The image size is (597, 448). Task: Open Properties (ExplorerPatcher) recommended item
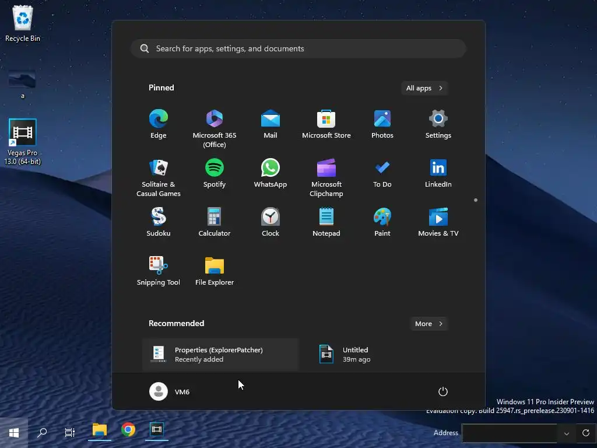point(220,354)
